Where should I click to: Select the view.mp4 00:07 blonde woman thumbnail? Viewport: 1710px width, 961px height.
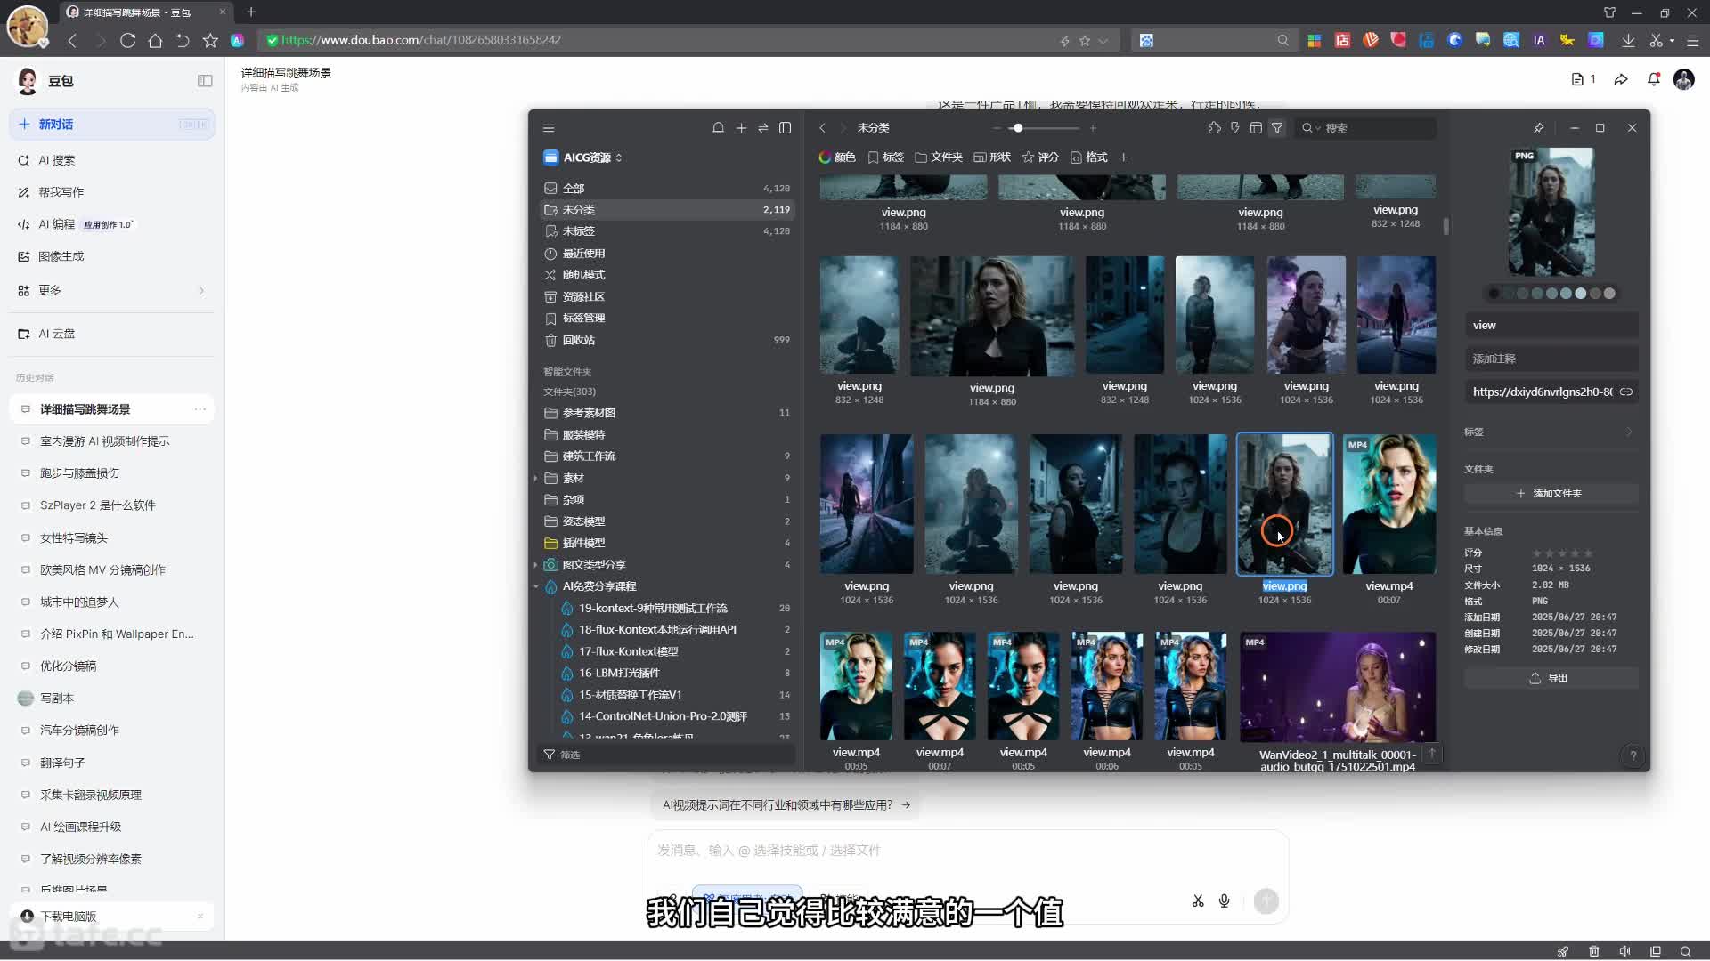coord(1389,504)
